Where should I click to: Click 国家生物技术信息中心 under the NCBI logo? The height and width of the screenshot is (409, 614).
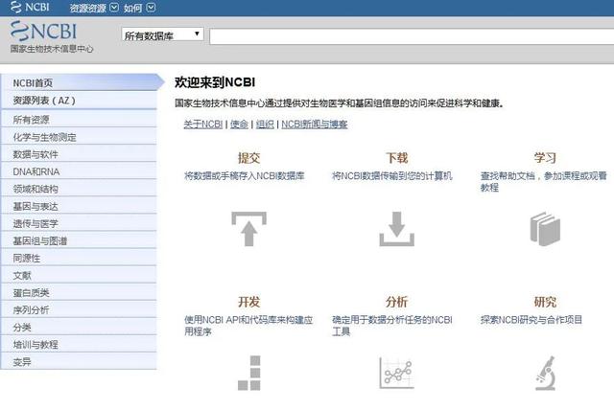click(x=52, y=49)
